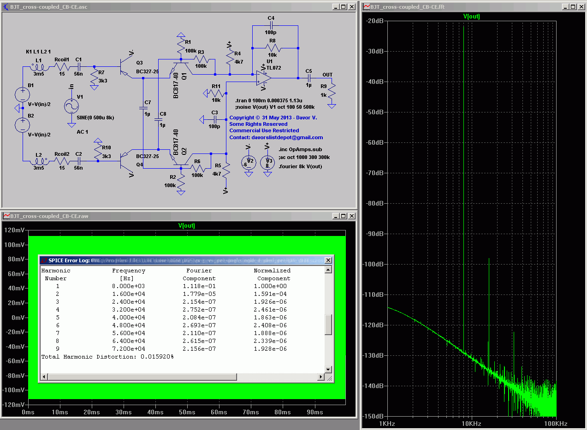Select the V3 supply voltage source
This screenshot has height=430, width=587.
267,162
